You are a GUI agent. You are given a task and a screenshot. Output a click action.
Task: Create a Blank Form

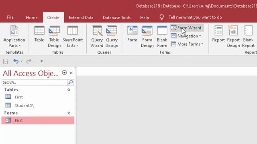pos(162,36)
